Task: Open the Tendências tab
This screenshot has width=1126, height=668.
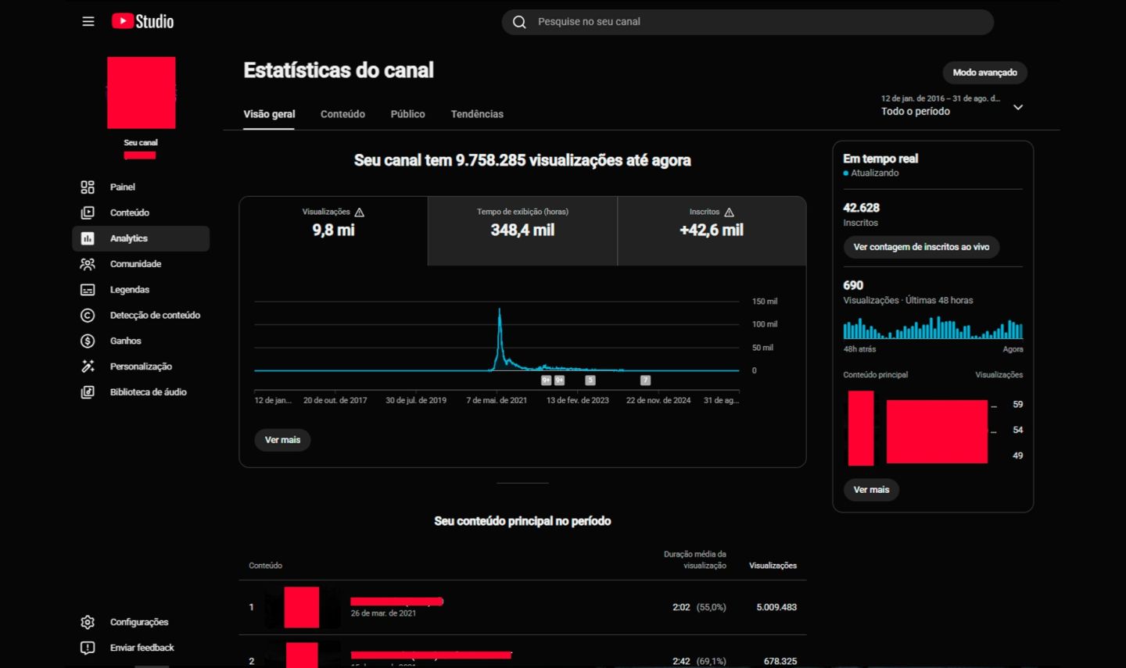Action: click(x=477, y=114)
